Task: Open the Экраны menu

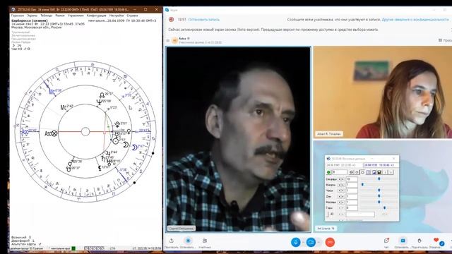Action: pos(32,16)
